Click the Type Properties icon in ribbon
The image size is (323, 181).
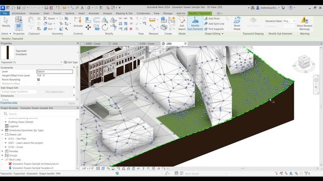[x=19, y=20]
